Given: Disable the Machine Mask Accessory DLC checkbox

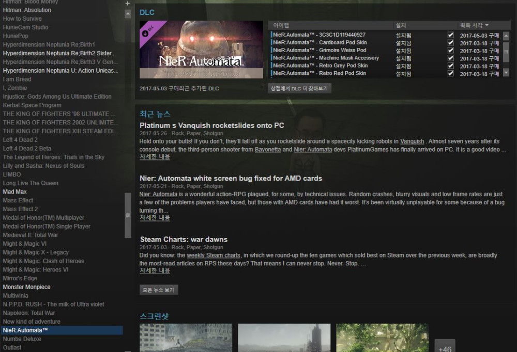Looking at the screenshot, I should pyautogui.click(x=451, y=58).
